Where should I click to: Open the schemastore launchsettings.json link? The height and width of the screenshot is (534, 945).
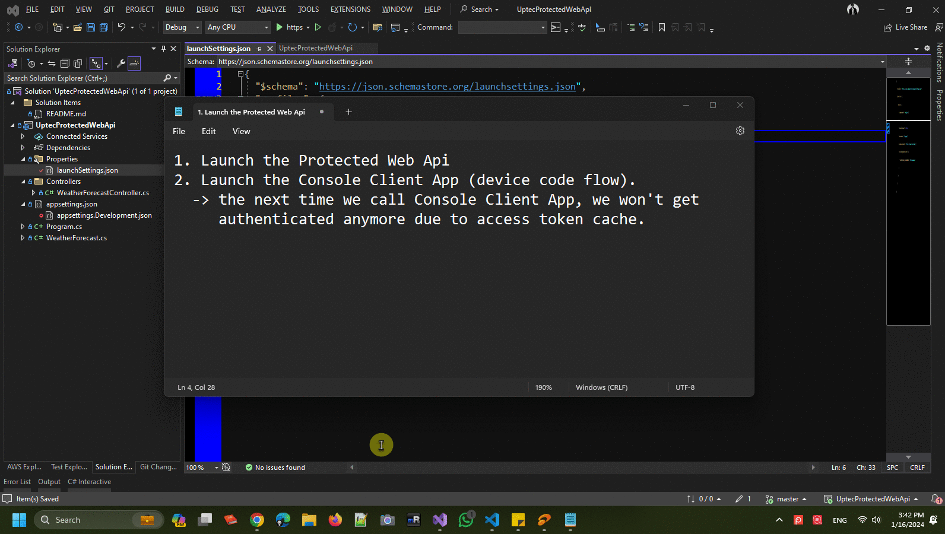(447, 87)
